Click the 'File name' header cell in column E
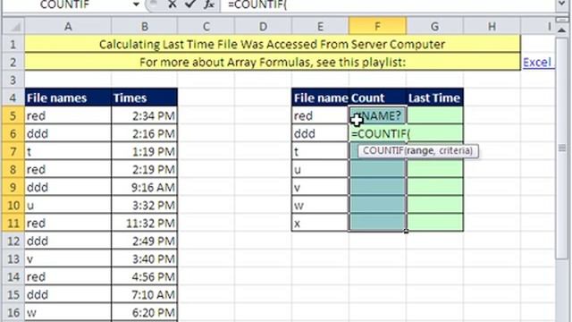The width and height of the screenshot is (572, 322). pyautogui.click(x=320, y=97)
